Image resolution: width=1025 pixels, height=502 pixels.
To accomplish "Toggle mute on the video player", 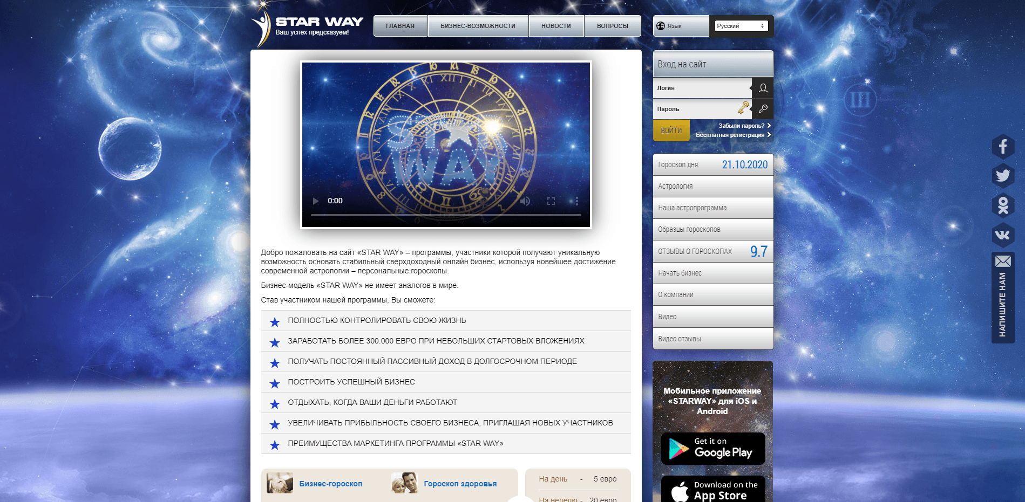I will pyautogui.click(x=525, y=201).
